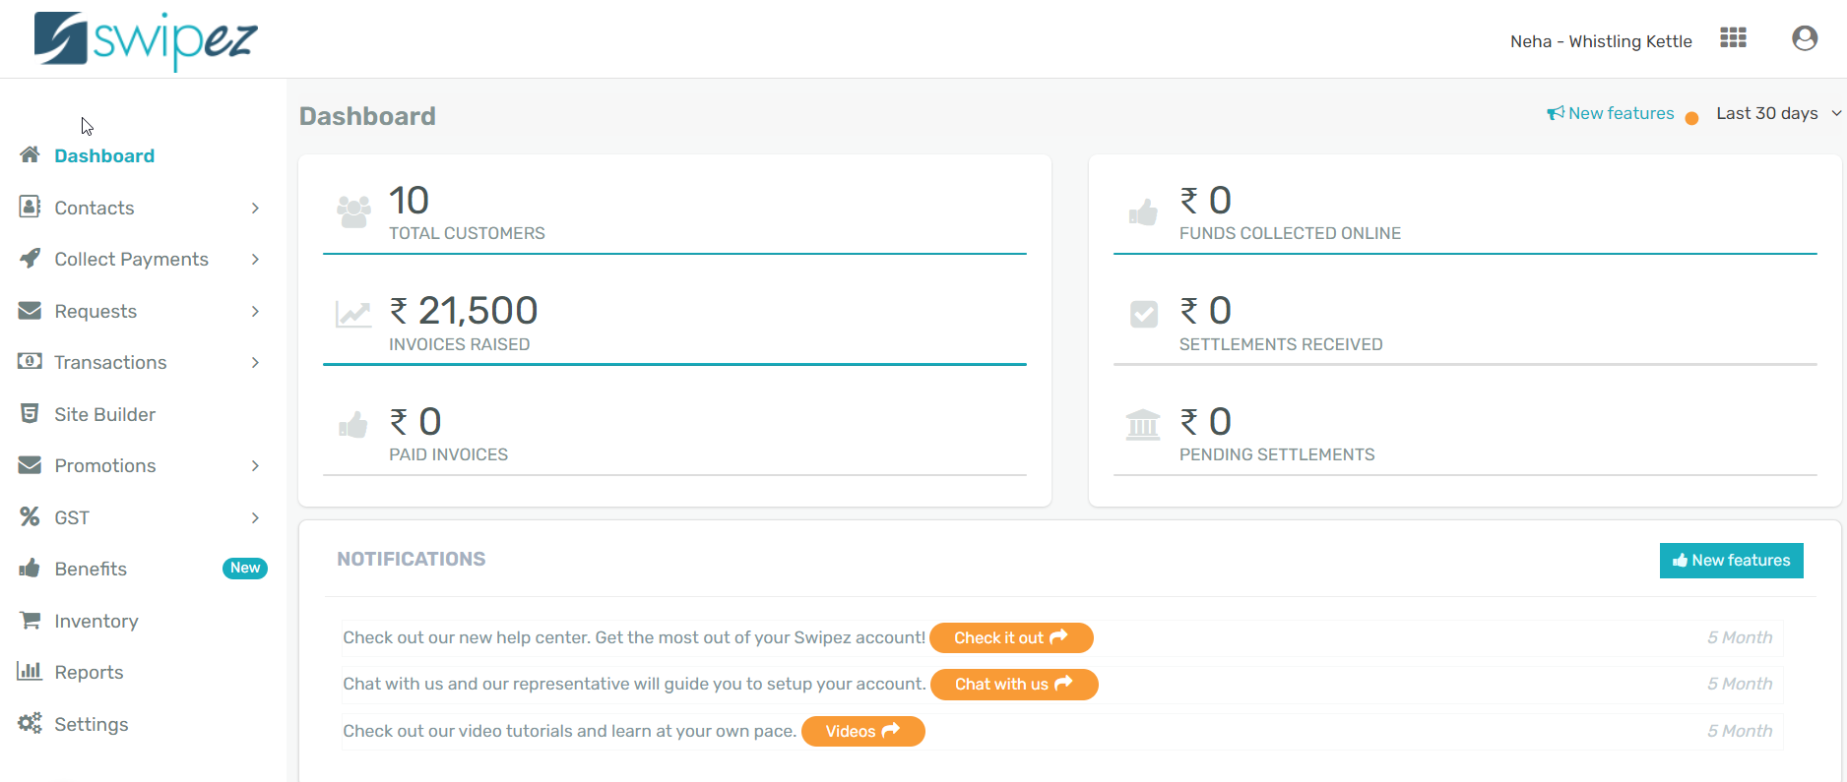Click the Chat with us button
The height and width of the screenshot is (782, 1847).
(1013, 684)
